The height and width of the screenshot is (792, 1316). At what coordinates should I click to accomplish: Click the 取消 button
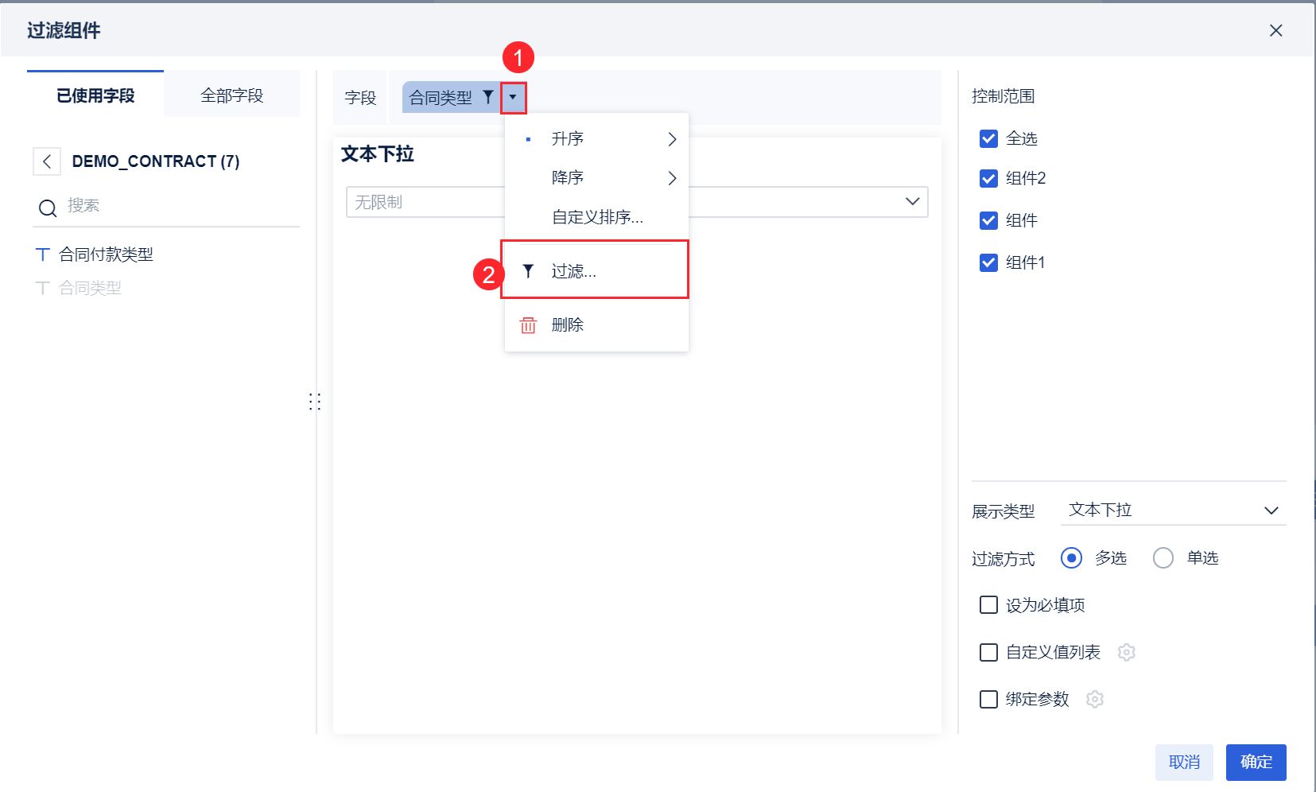tap(1184, 762)
